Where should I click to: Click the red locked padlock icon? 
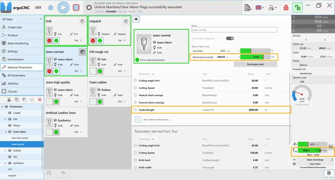(x=286, y=8)
